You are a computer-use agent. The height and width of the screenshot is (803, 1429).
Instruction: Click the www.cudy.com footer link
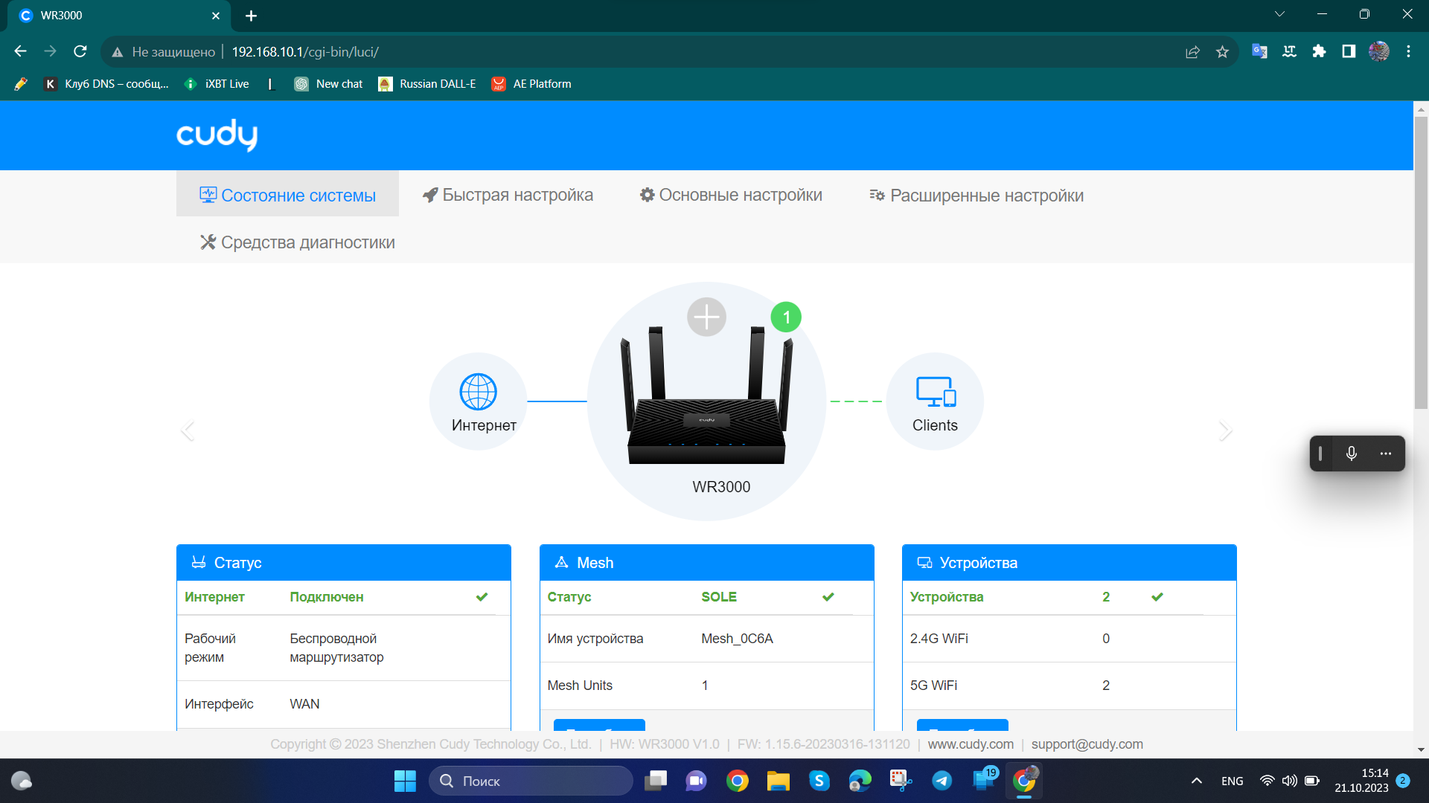point(971,744)
